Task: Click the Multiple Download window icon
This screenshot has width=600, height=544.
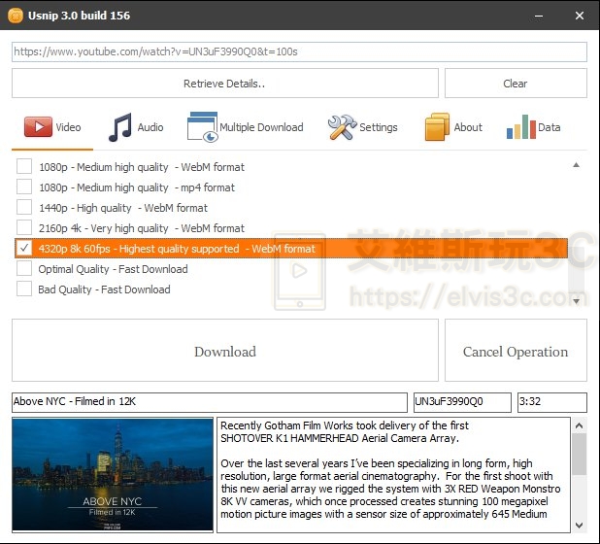Action: coord(202,127)
